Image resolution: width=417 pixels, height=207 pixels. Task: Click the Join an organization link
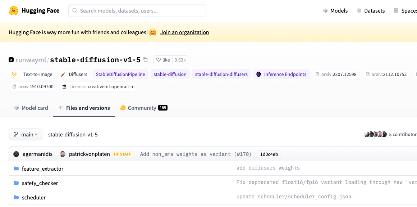(x=184, y=32)
